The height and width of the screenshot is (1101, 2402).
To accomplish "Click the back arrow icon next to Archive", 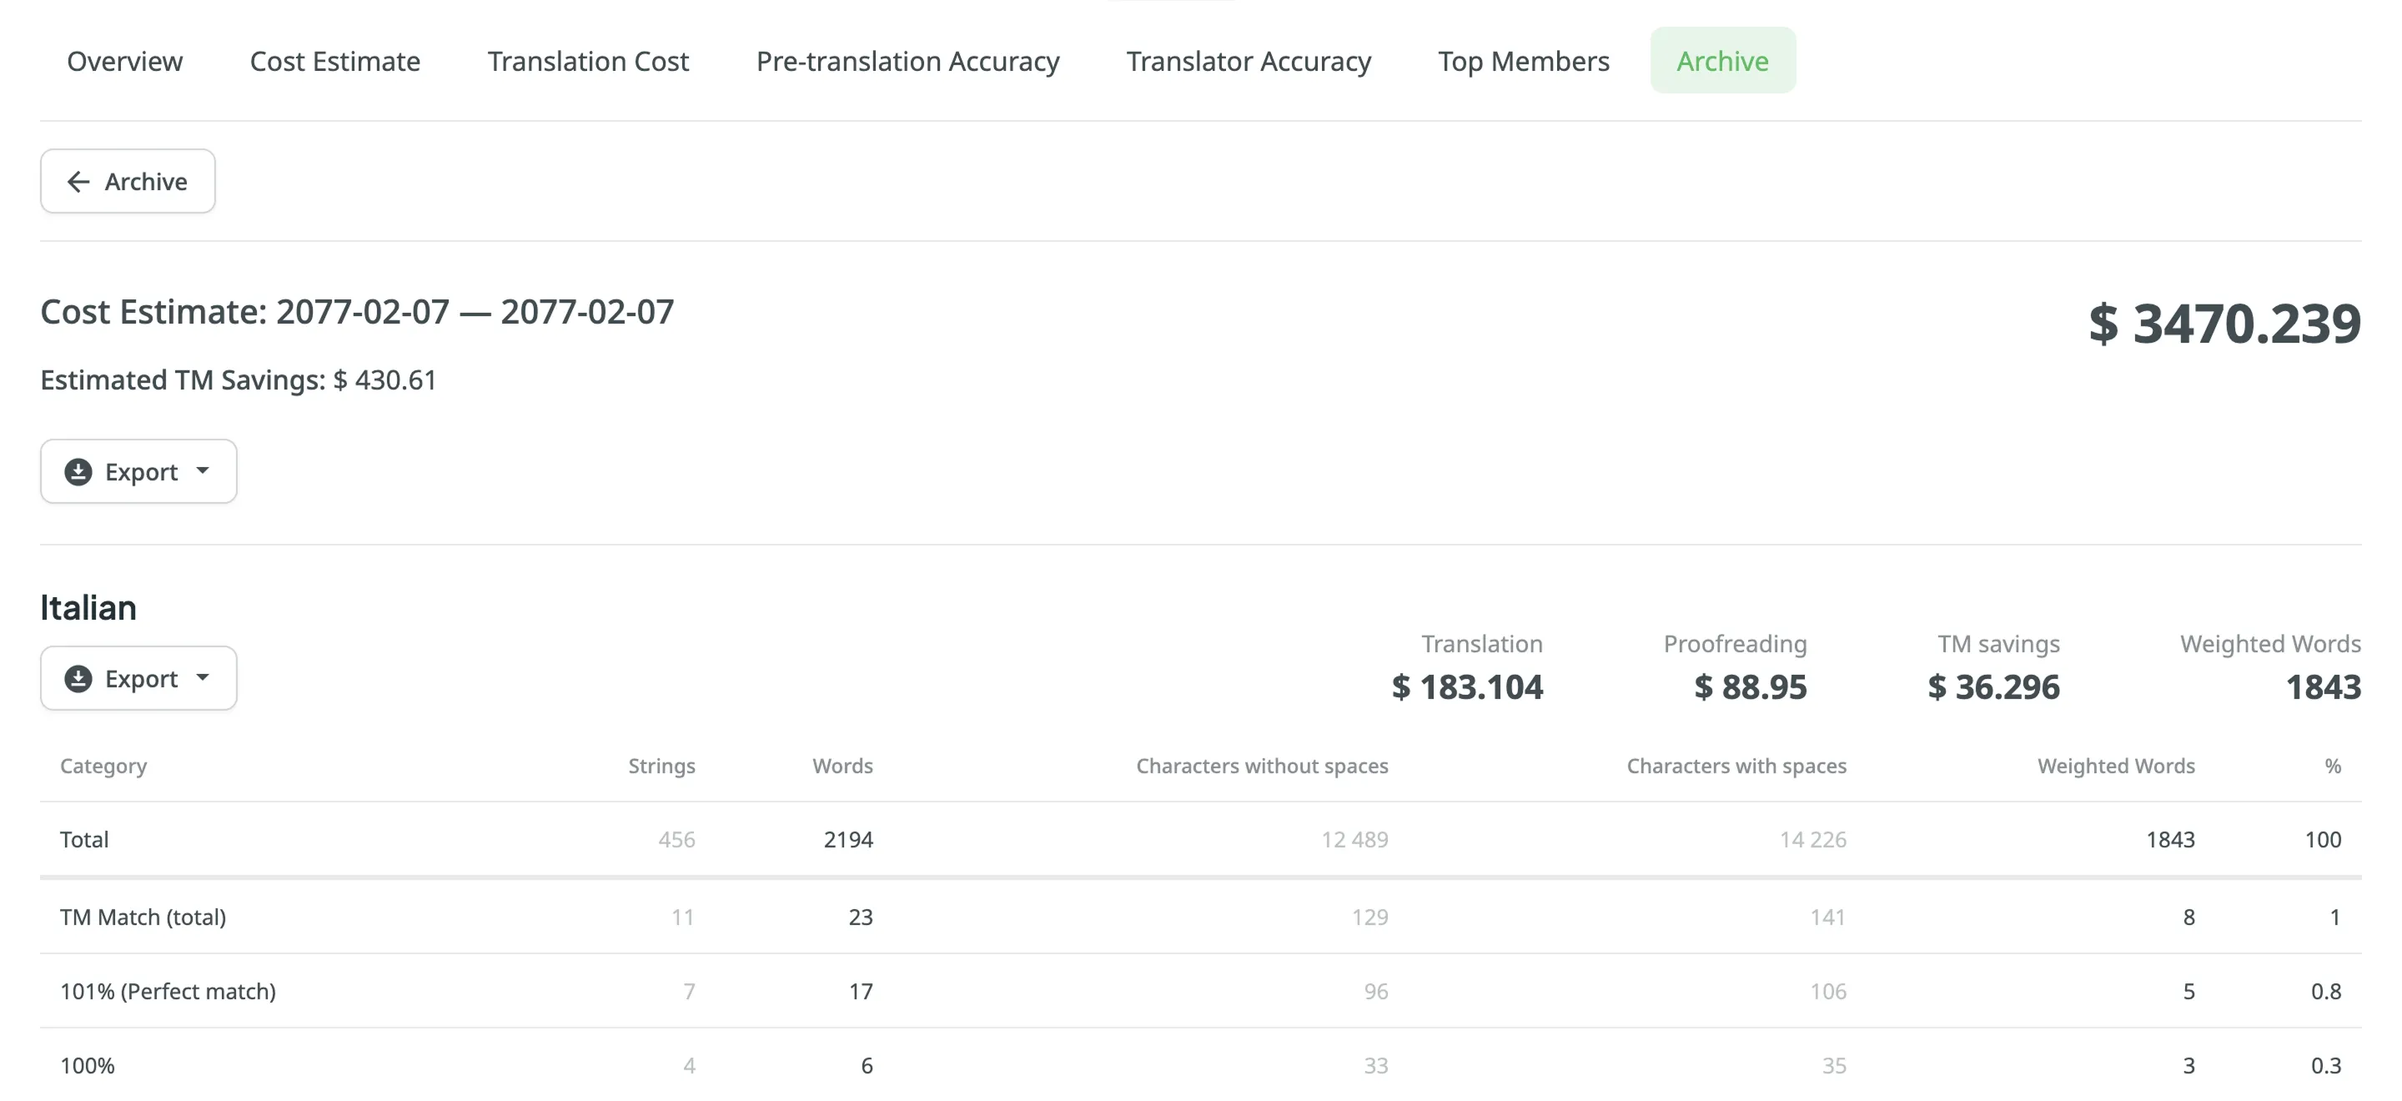I will (78, 182).
